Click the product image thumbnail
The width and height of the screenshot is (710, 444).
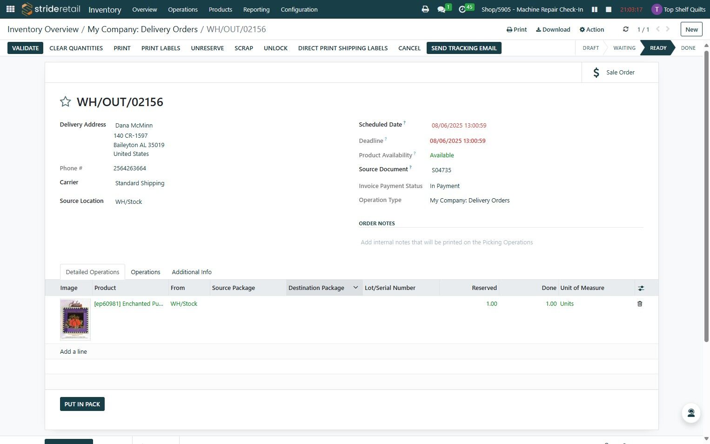pyautogui.click(x=75, y=320)
